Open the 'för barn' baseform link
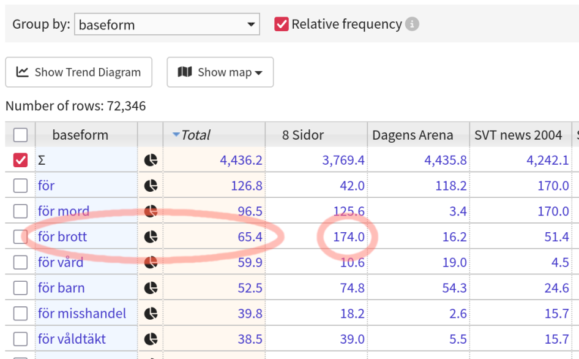The width and height of the screenshot is (579, 359). pyautogui.click(x=61, y=288)
